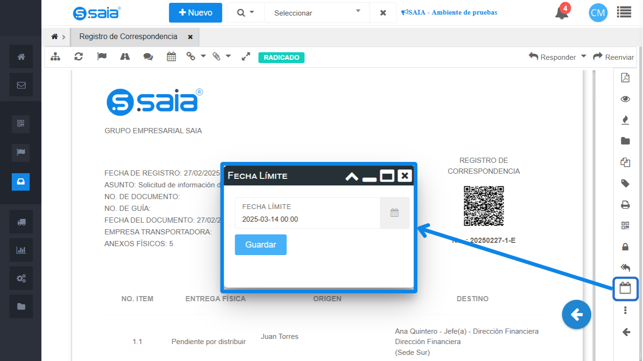Open the calendar picker in Fecha Límite field
643x361 pixels.
coord(394,213)
